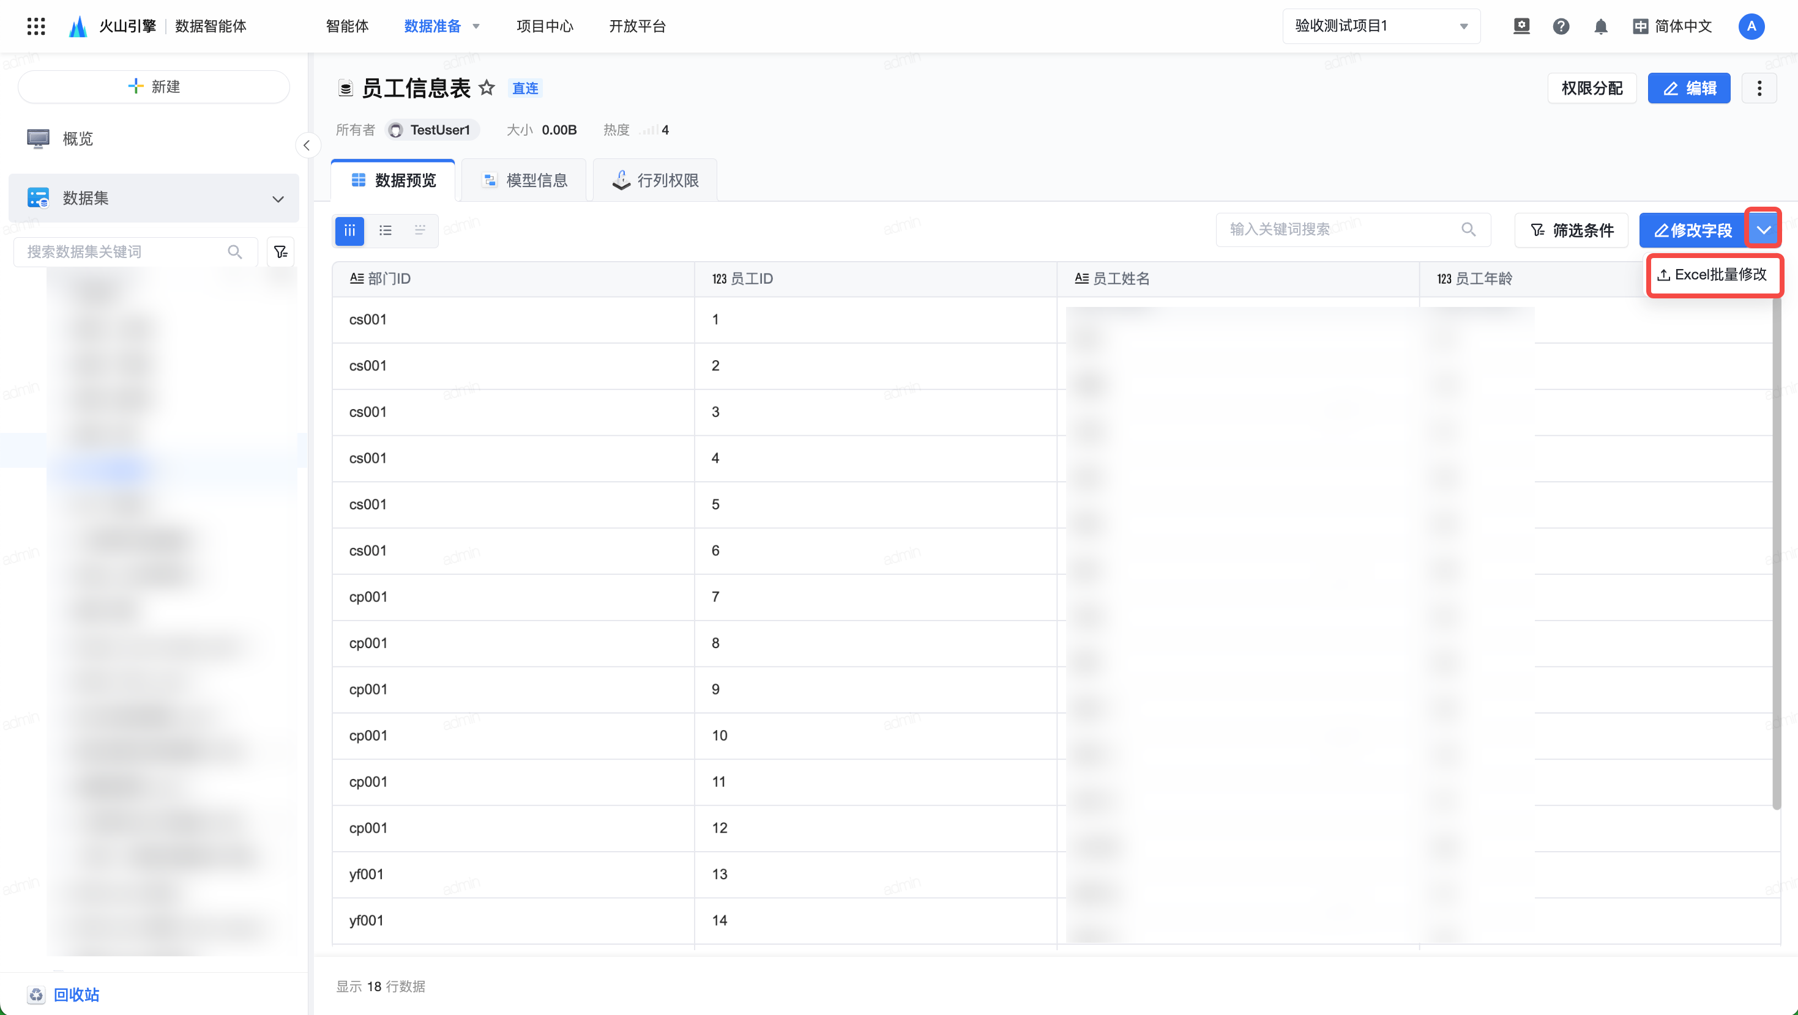Open the help question mark icon
Image resolution: width=1798 pixels, height=1015 pixels.
tap(1561, 26)
